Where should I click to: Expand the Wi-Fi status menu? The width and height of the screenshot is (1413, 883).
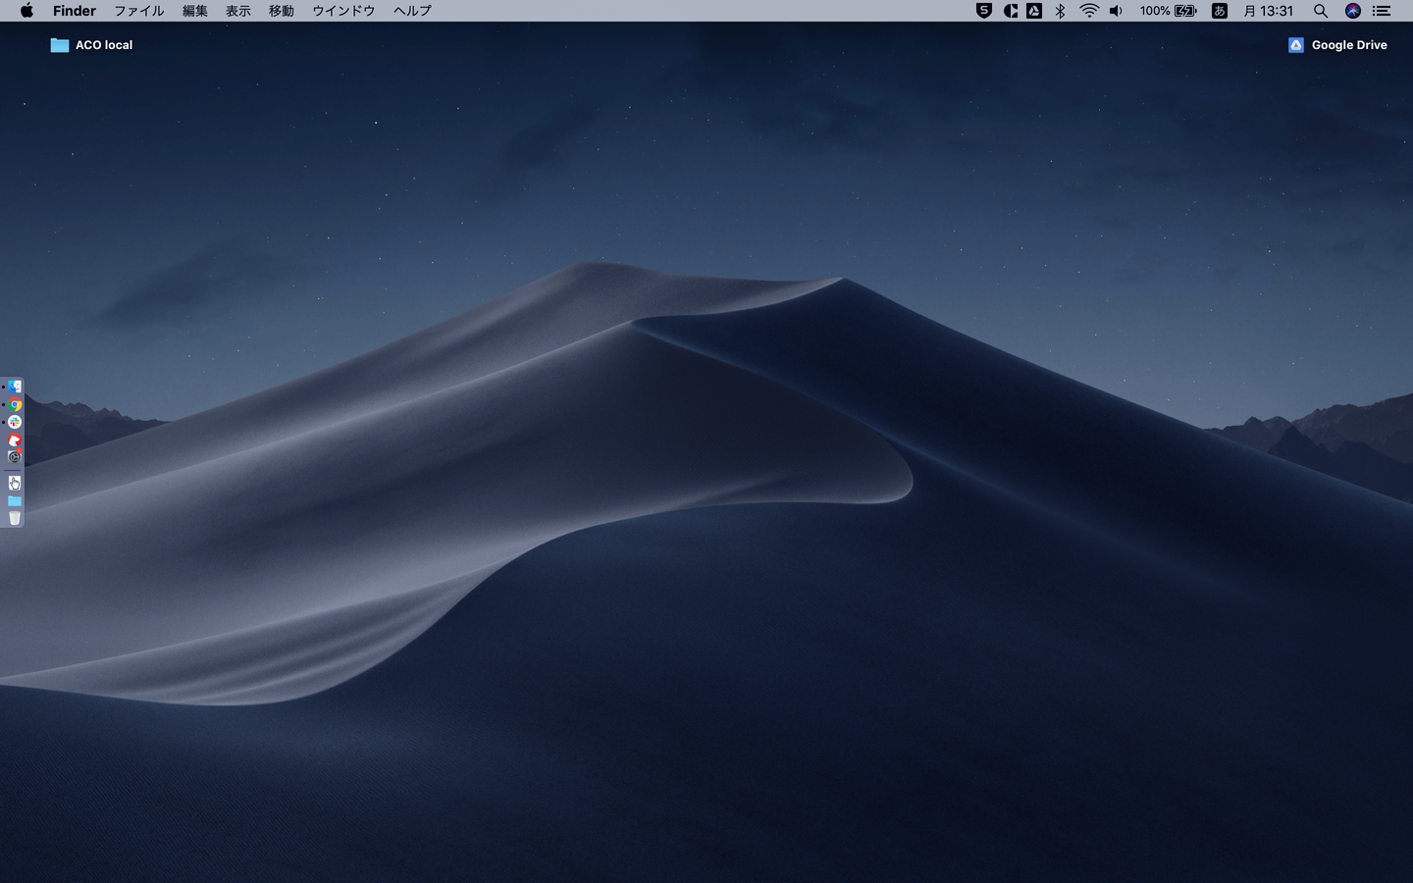1089,11
